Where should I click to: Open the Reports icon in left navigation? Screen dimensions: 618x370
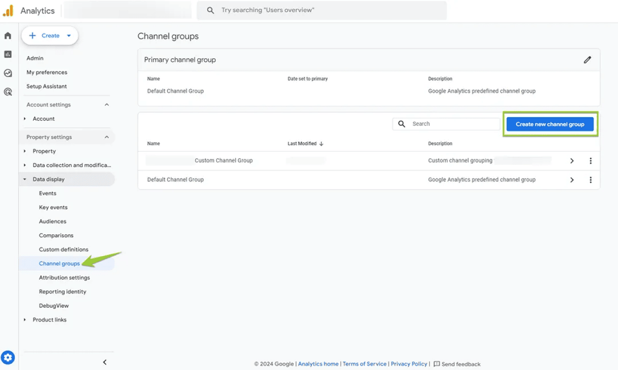tap(7, 54)
